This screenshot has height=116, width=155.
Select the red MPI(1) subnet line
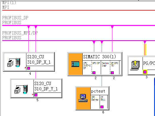coord(79,10)
